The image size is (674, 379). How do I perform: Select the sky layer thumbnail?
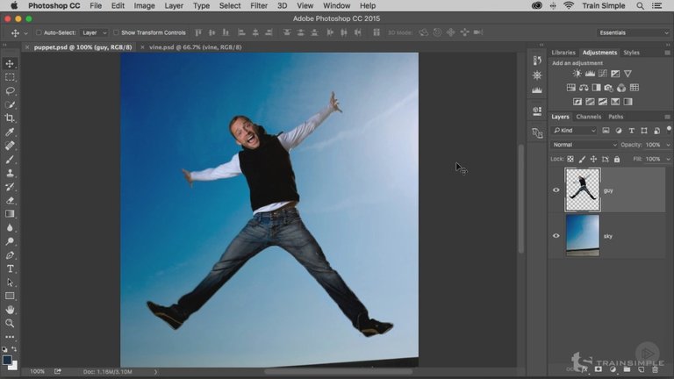(x=583, y=235)
